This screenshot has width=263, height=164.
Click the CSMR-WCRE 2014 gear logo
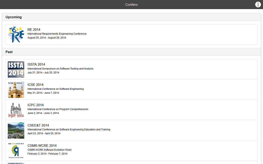click(16, 150)
